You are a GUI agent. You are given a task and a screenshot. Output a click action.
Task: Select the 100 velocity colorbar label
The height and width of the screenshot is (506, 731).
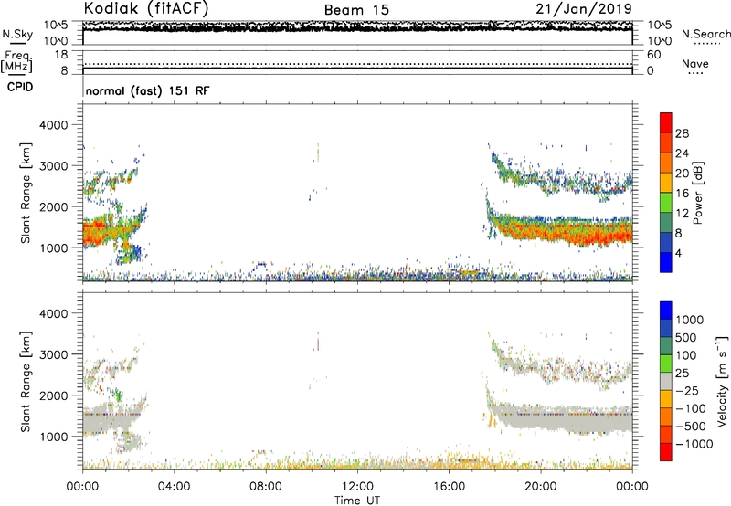[x=686, y=355]
